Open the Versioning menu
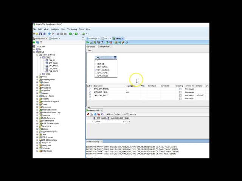The width and height of the screenshot is (242, 181). (72, 29)
